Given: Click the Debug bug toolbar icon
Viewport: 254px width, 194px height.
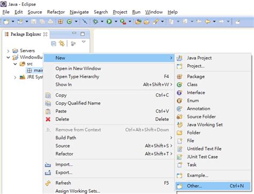Looking at the screenshot, I should coord(95,22).
